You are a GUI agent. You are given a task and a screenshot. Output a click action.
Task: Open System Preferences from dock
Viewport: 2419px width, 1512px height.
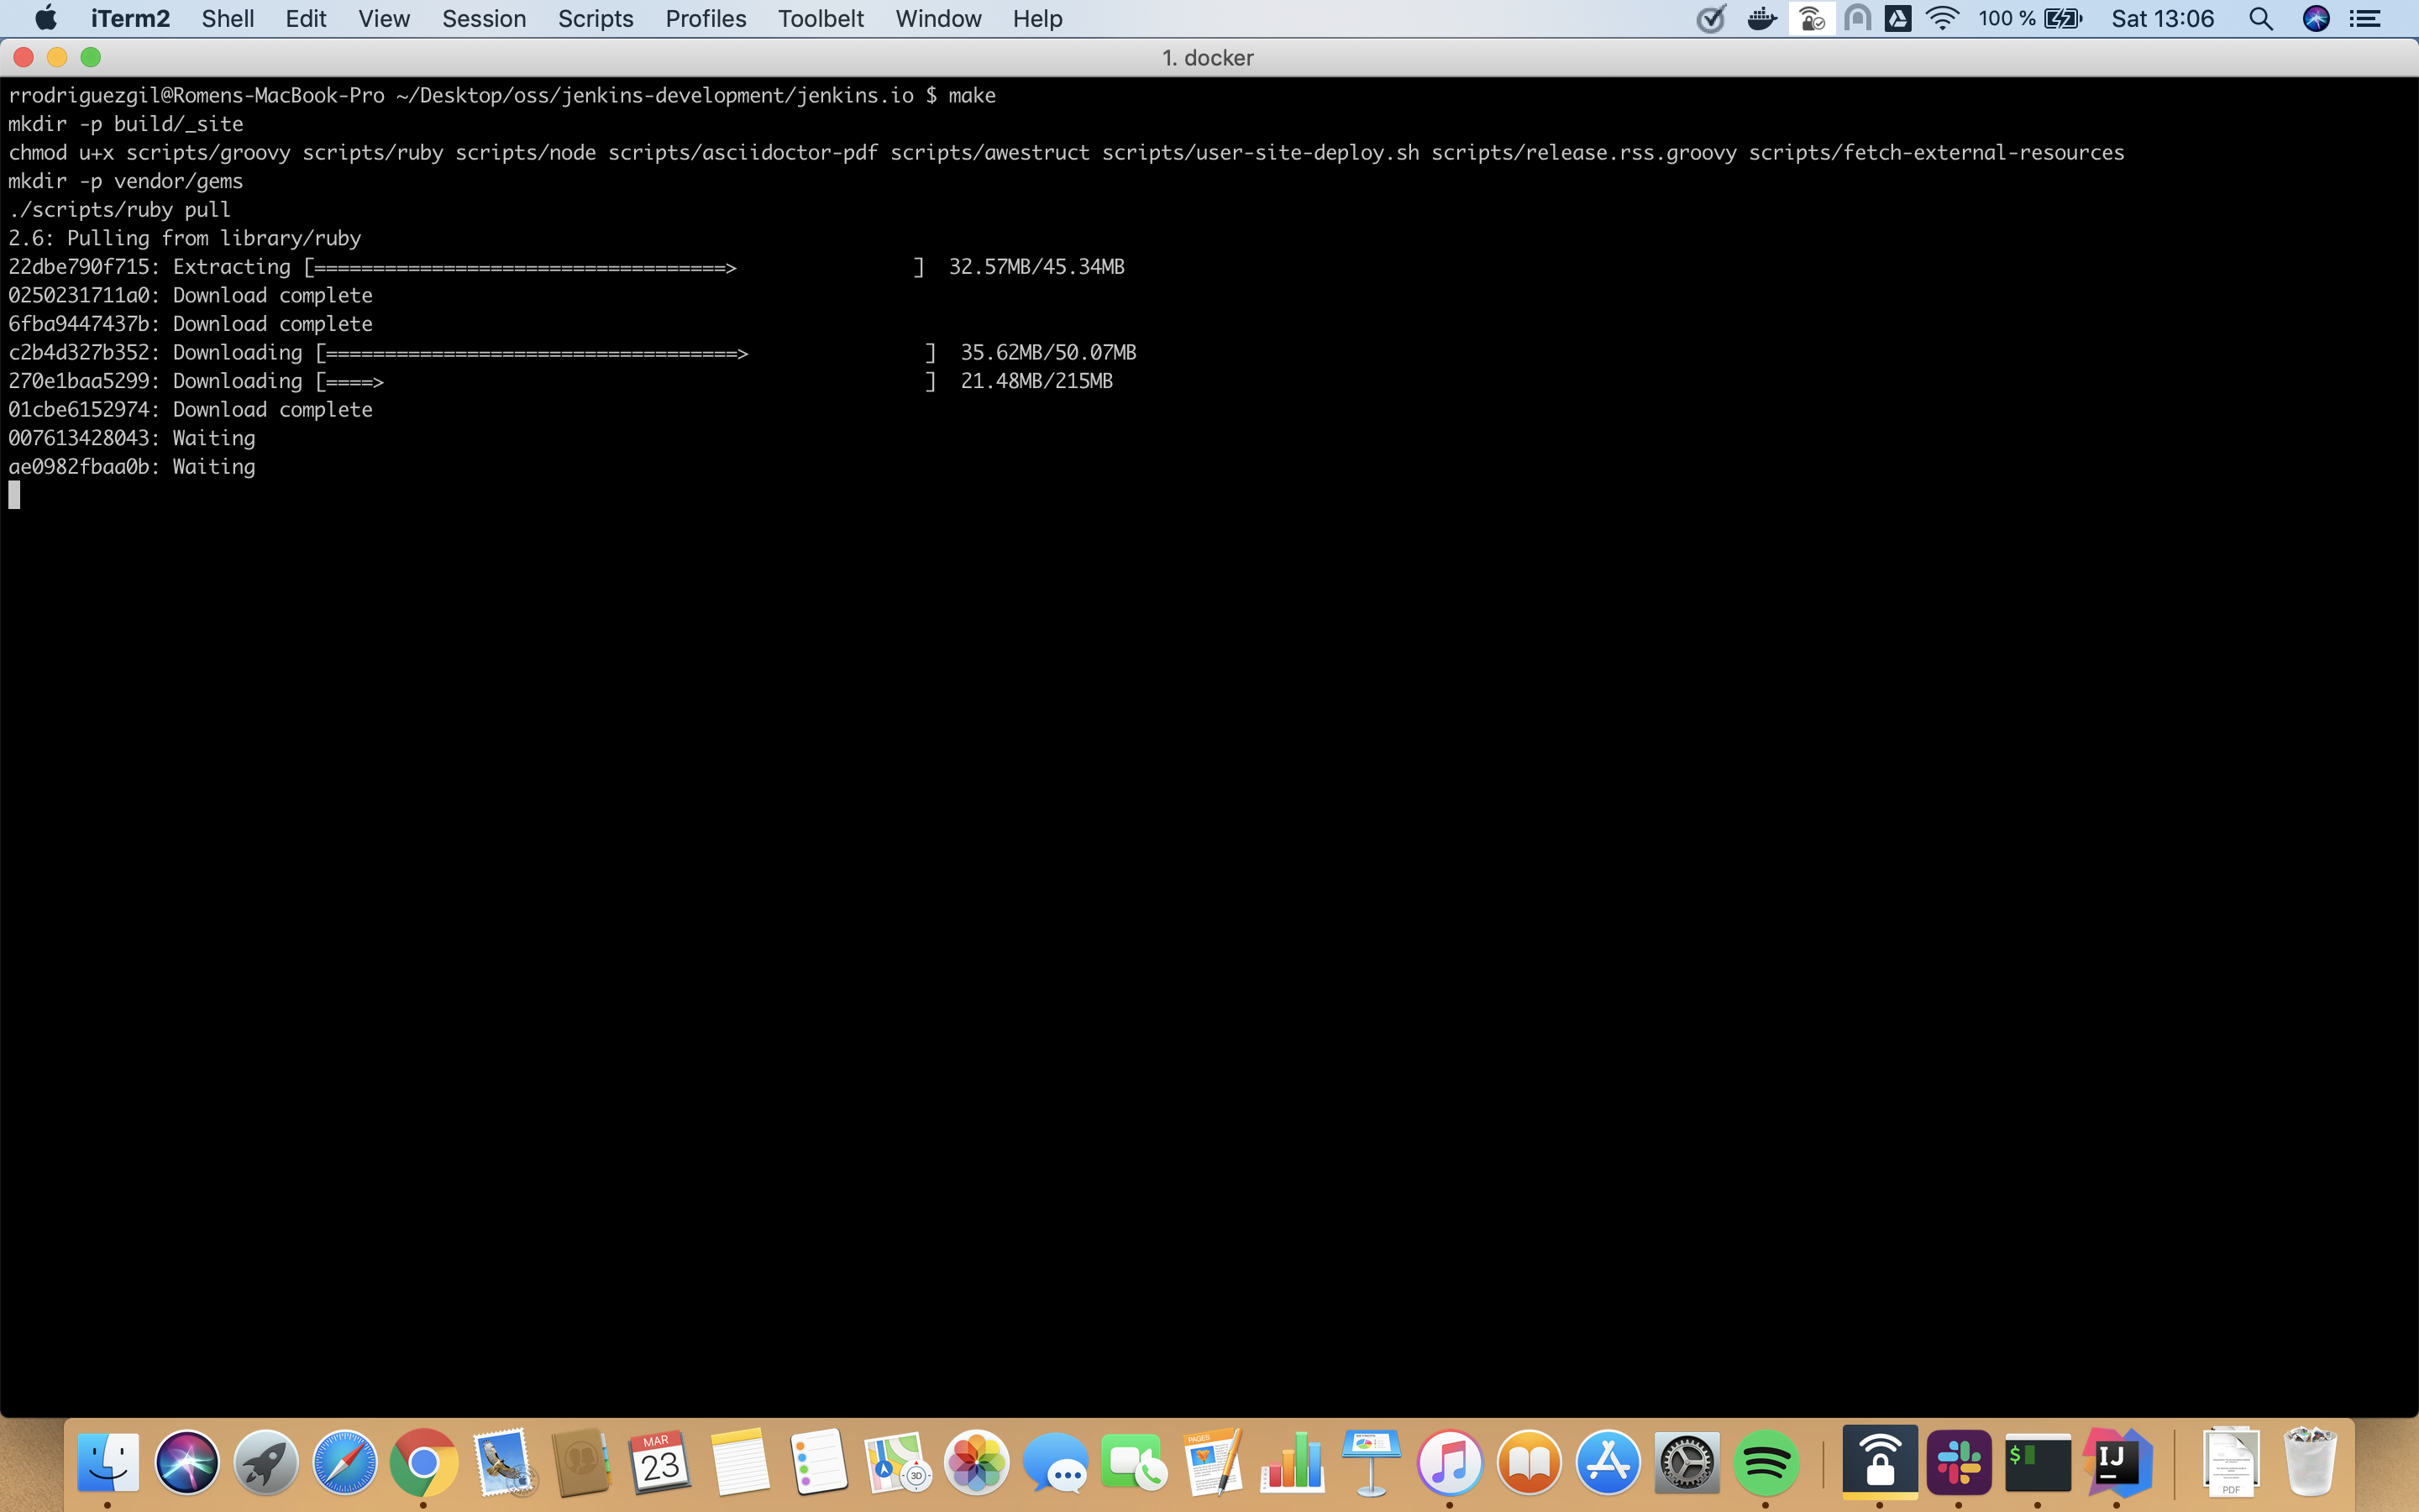pos(1684,1460)
